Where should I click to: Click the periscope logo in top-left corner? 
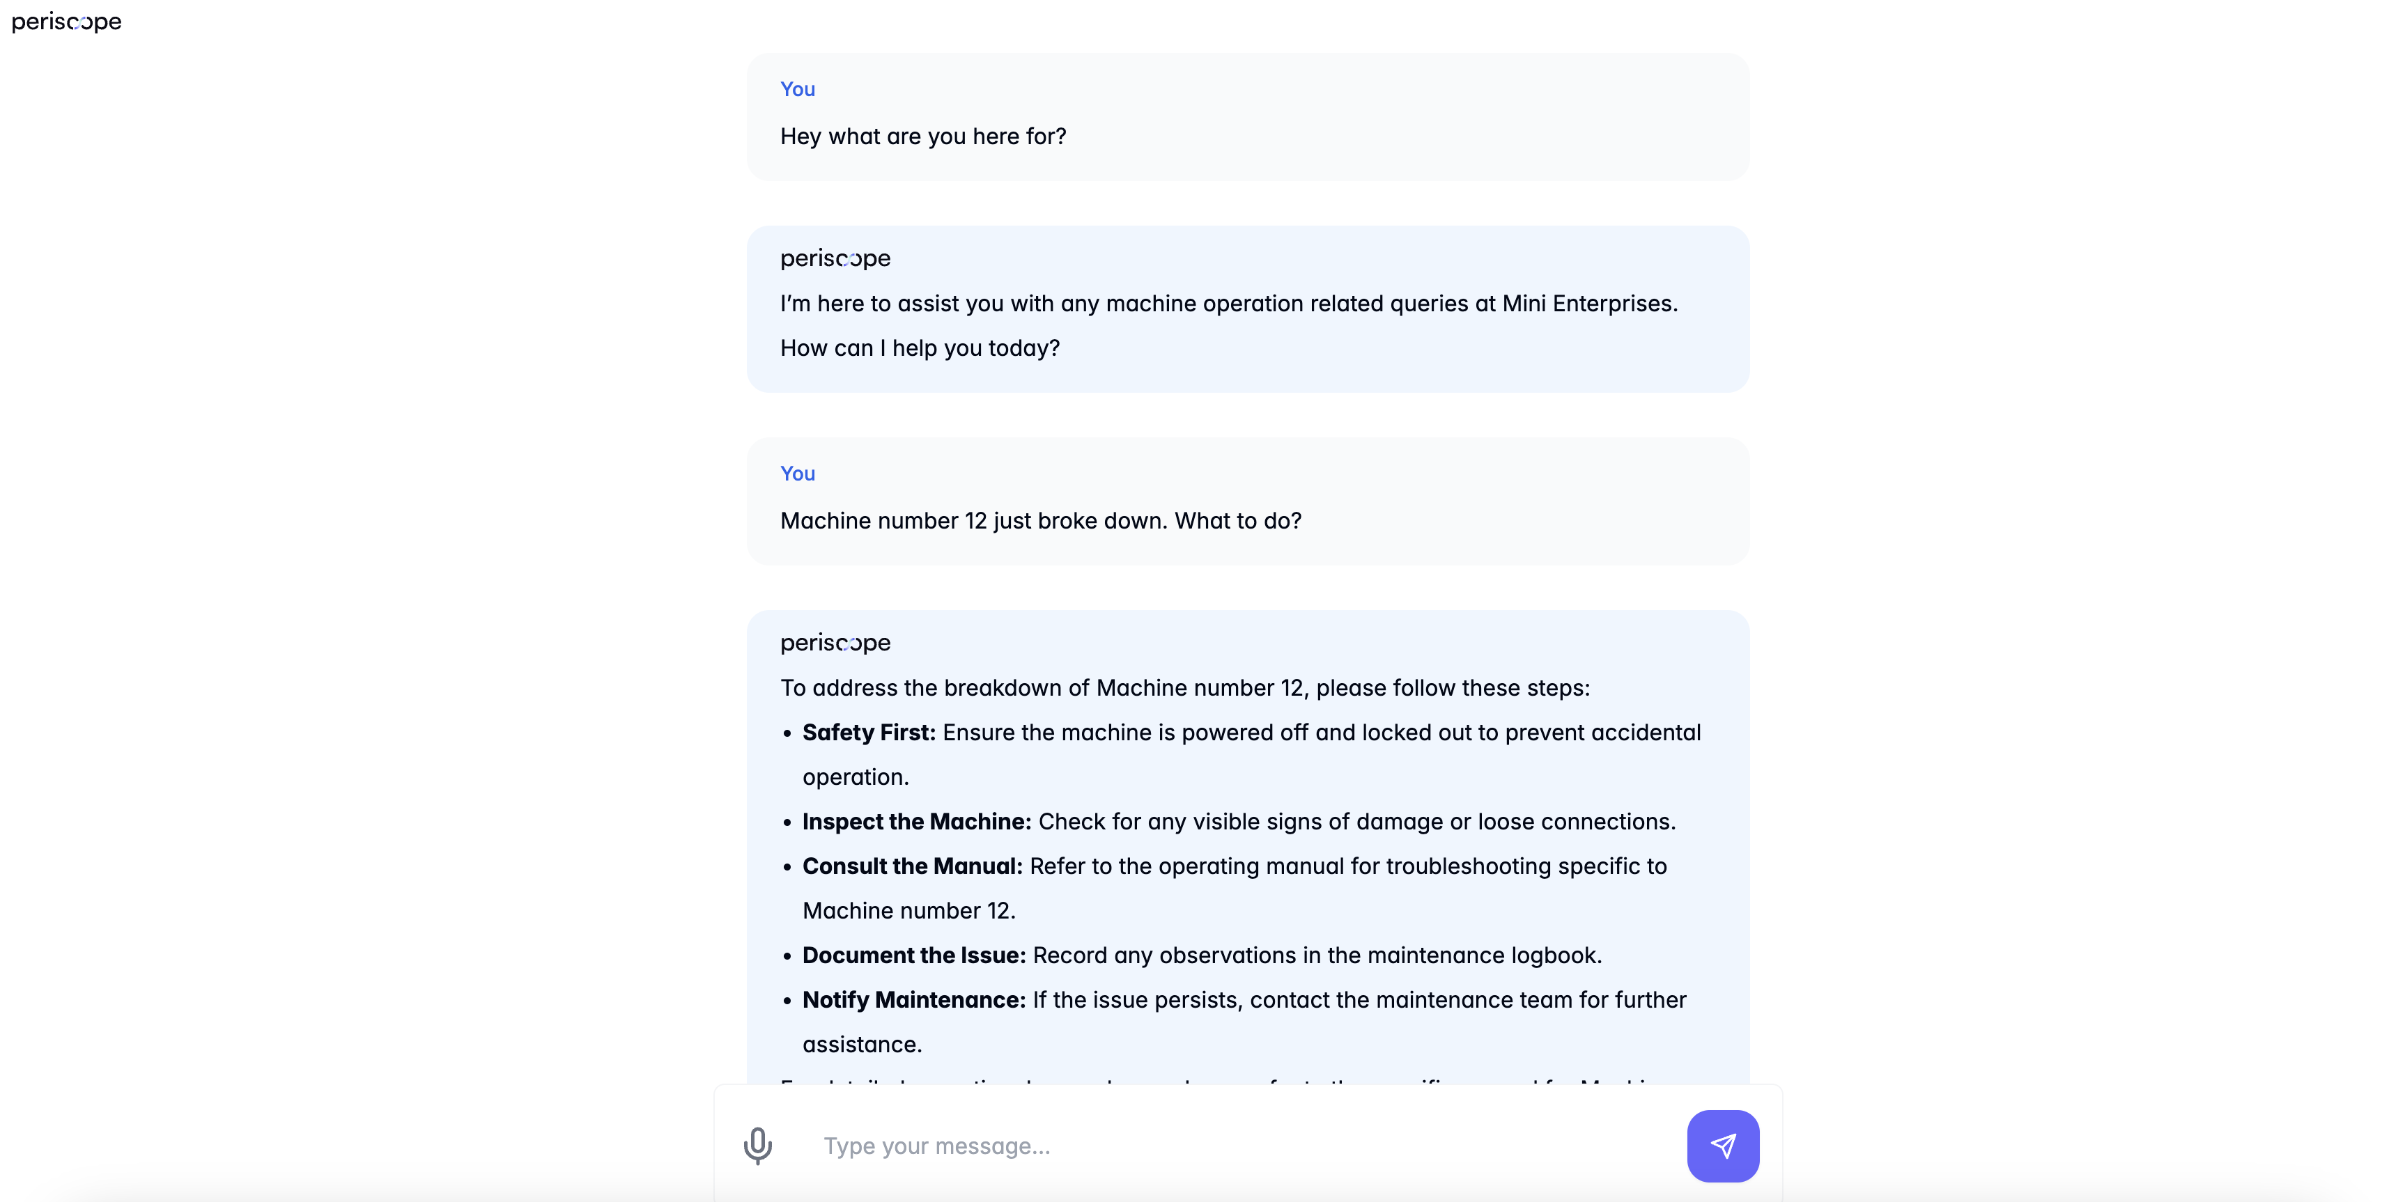[66, 22]
